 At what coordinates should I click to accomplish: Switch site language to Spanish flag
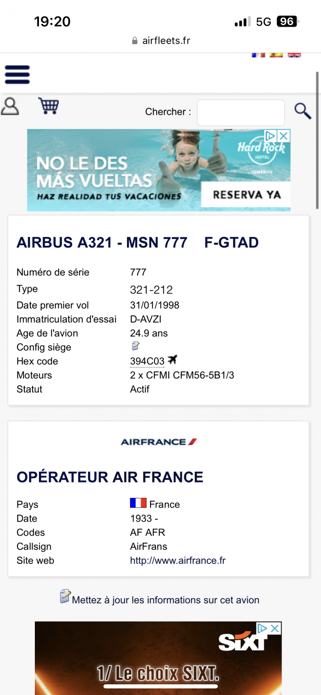click(x=276, y=55)
